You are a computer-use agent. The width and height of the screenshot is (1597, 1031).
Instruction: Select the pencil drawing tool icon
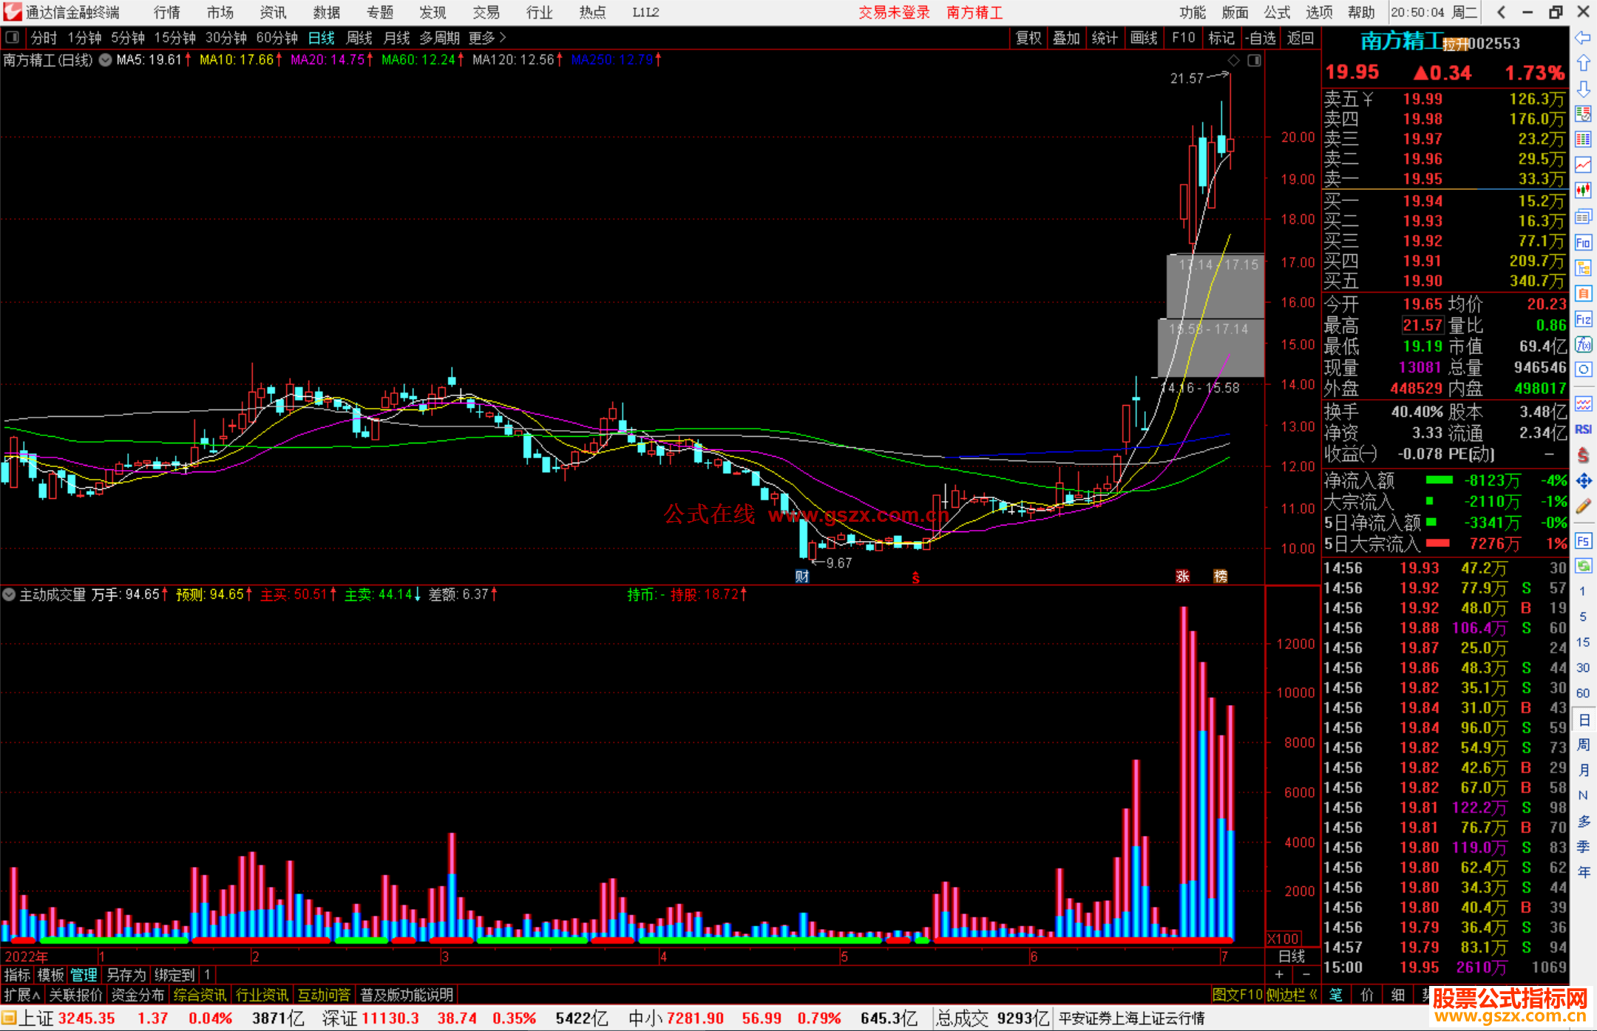click(x=1583, y=507)
